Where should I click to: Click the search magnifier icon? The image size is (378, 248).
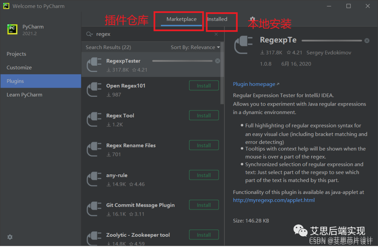click(90, 34)
